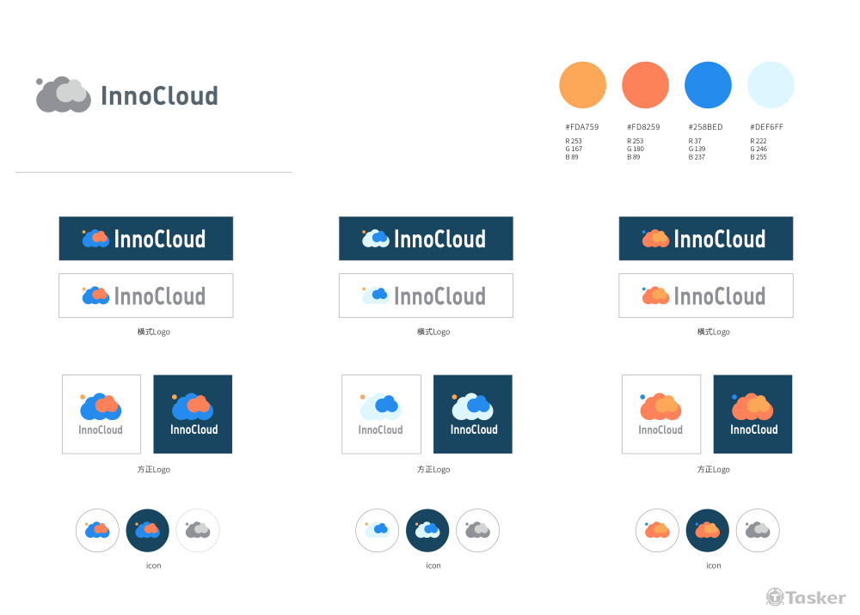Click the icon label under all-orange circle icons
The width and height of the screenshot is (860, 615).
click(714, 566)
